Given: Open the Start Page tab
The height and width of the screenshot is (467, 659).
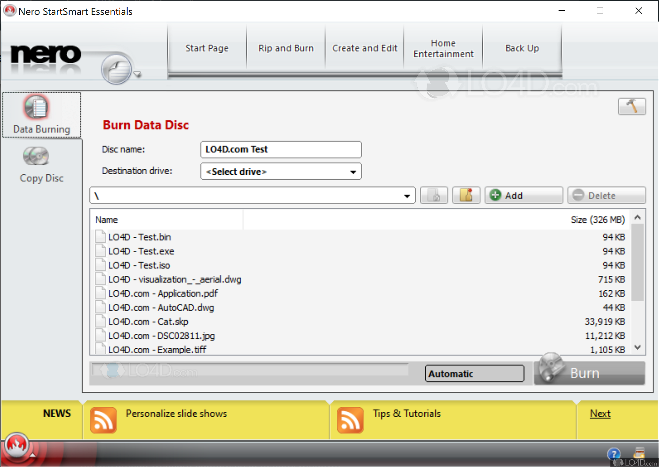Looking at the screenshot, I should coord(207,48).
